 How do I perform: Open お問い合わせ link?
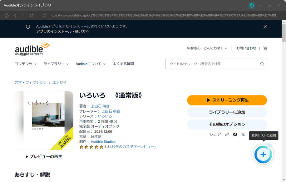(x=246, y=48)
